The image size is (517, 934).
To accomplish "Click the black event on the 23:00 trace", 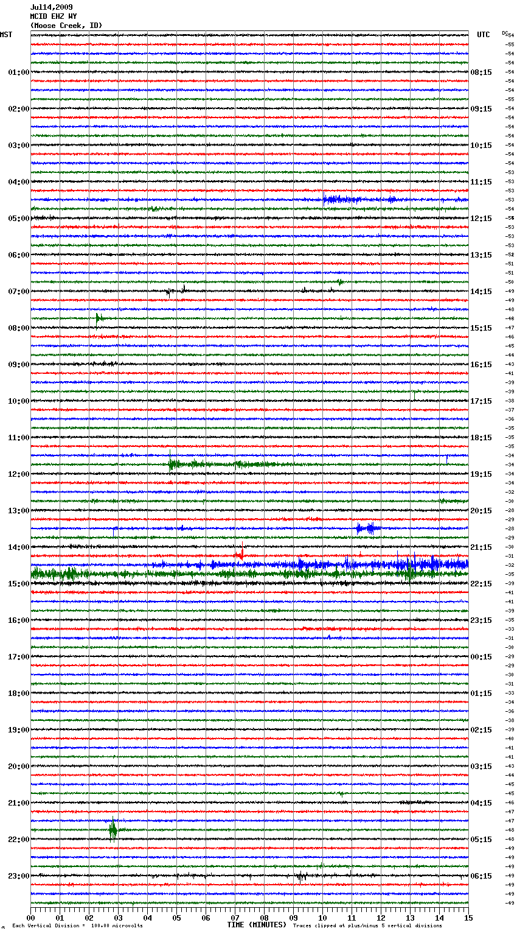I will coord(301,877).
